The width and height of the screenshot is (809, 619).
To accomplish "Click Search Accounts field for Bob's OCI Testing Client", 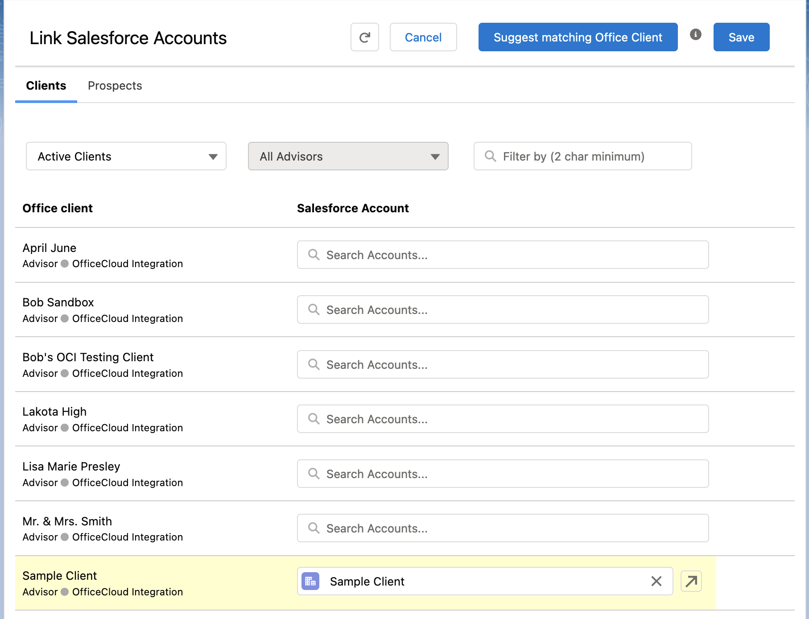I will click(x=503, y=364).
